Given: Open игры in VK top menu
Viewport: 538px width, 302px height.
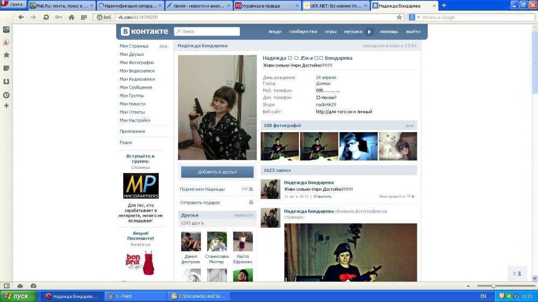Looking at the screenshot, I should (330, 32).
